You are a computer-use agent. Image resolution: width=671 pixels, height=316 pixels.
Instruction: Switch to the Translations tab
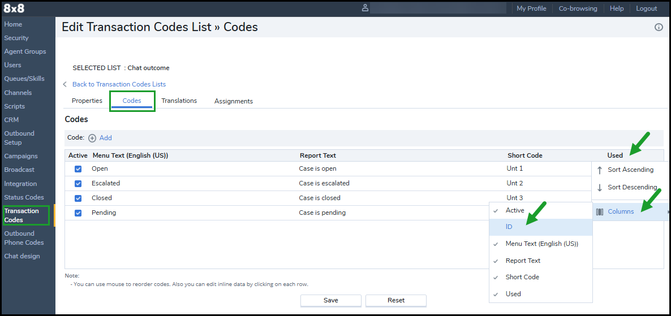(179, 101)
